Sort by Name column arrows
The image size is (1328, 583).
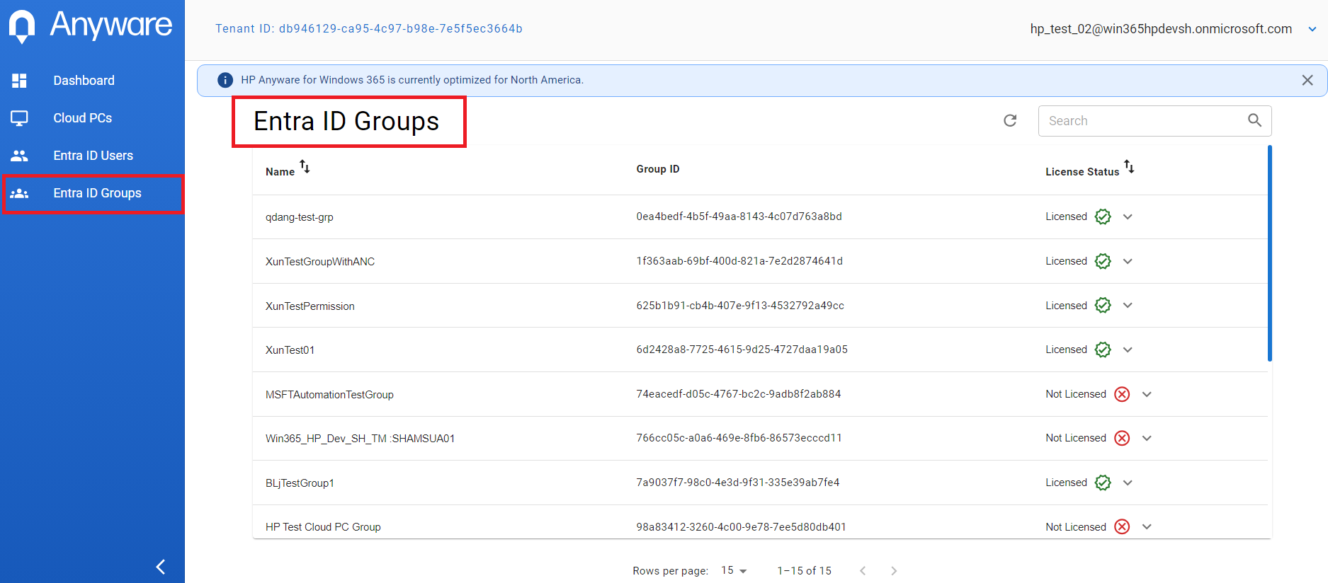pos(305,166)
